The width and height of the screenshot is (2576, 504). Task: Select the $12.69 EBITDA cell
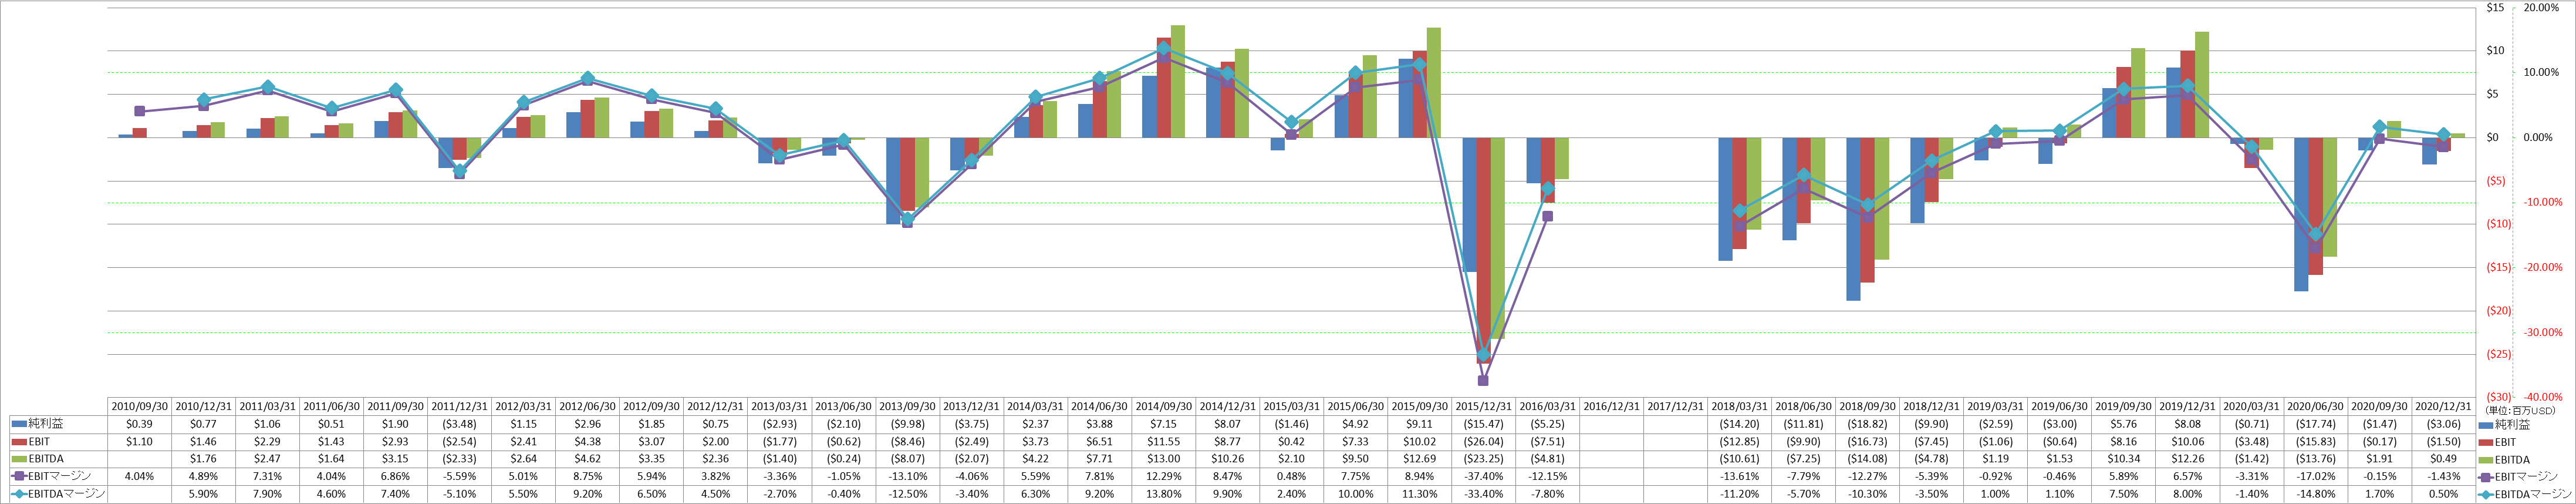tap(1420, 459)
